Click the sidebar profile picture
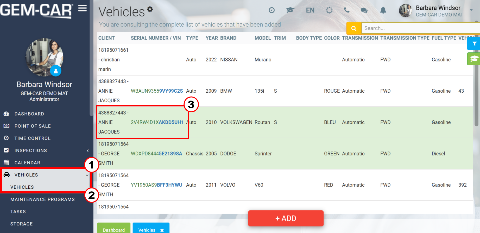This screenshot has height=233, width=480. pyautogui.click(x=45, y=57)
